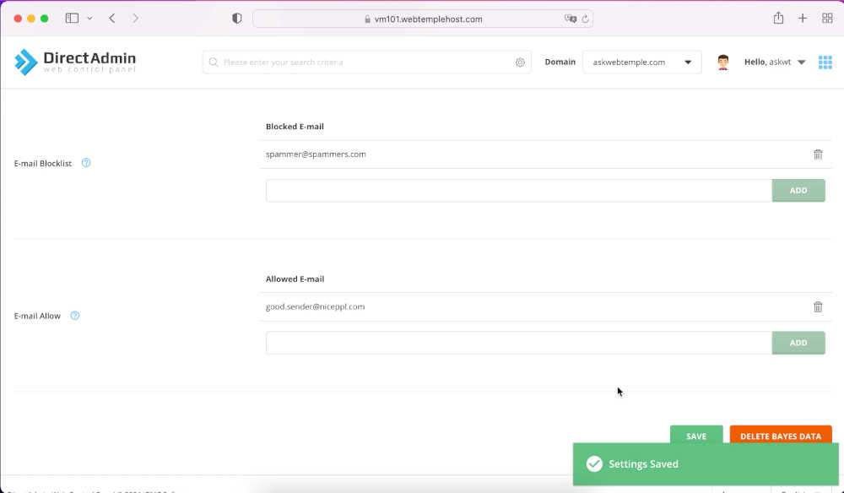844x493 pixels.
Task: Open a new Safari tab
Action: coord(803,19)
